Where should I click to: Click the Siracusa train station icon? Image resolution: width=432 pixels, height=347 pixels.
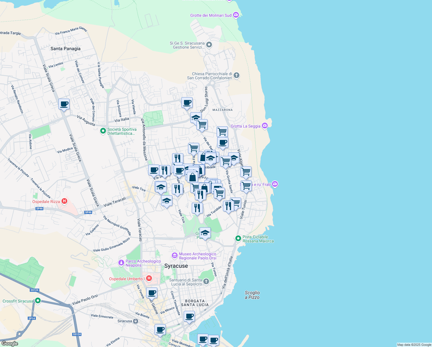[135, 321]
